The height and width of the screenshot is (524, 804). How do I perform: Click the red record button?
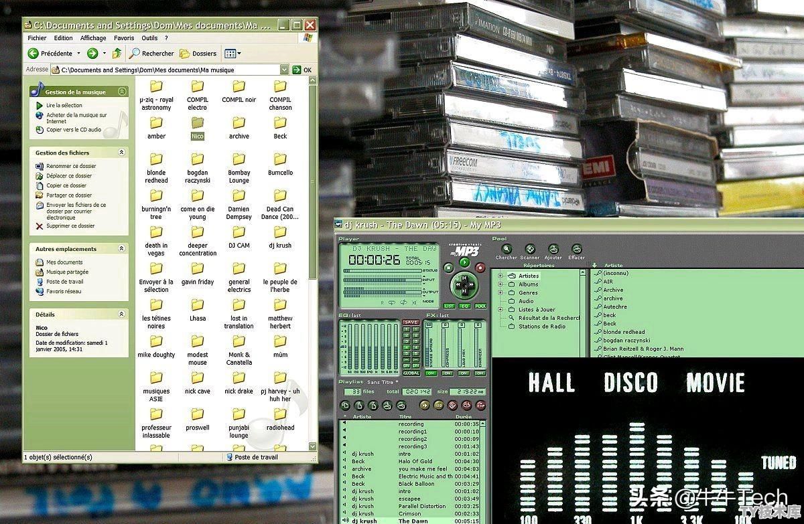click(x=480, y=268)
